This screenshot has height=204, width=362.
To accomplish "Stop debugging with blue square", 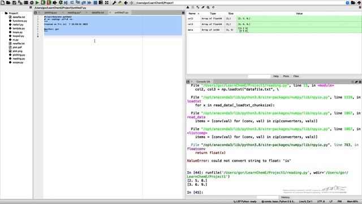I will tap(95, 2).
